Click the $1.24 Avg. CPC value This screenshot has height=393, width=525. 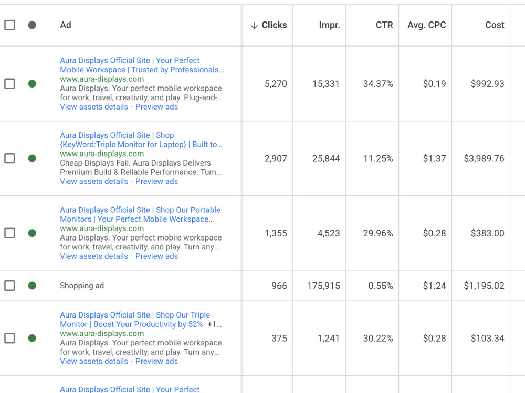(x=434, y=286)
